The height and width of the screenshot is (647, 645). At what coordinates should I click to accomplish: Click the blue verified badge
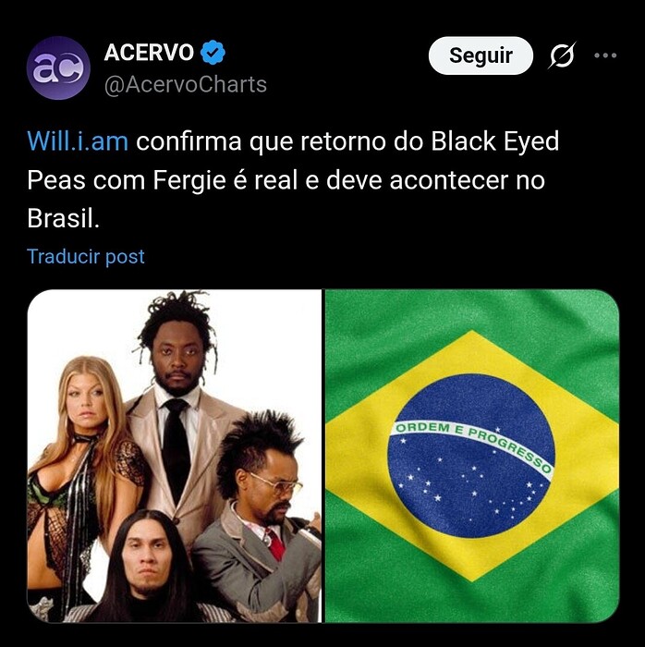coord(213,53)
